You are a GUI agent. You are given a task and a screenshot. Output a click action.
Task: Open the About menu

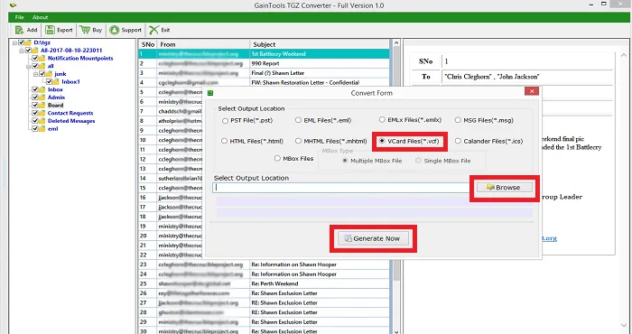click(41, 17)
